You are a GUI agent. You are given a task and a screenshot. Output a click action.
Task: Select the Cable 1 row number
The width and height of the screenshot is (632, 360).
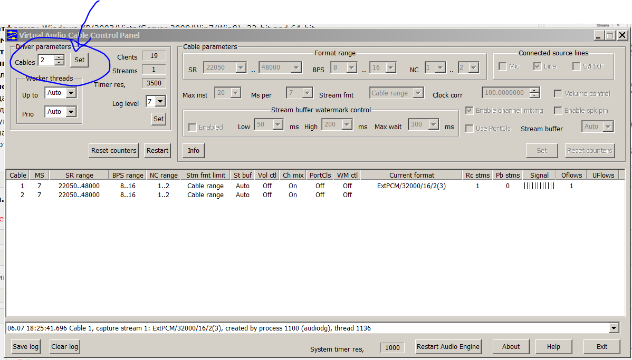(23, 186)
